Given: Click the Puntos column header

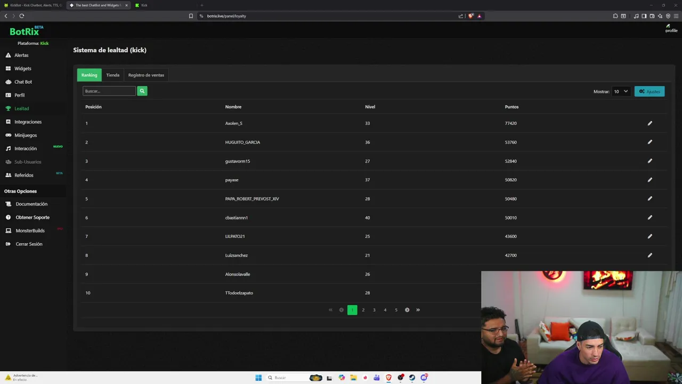Looking at the screenshot, I should (x=511, y=107).
